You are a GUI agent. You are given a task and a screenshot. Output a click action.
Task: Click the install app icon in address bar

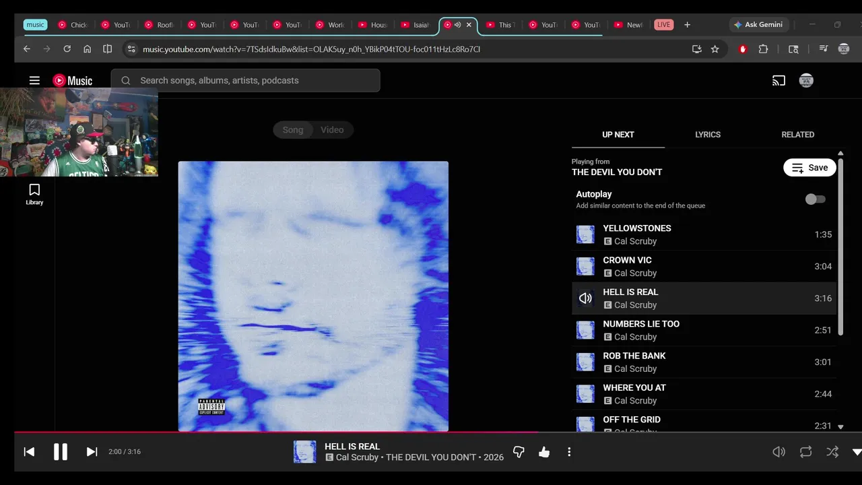point(696,49)
